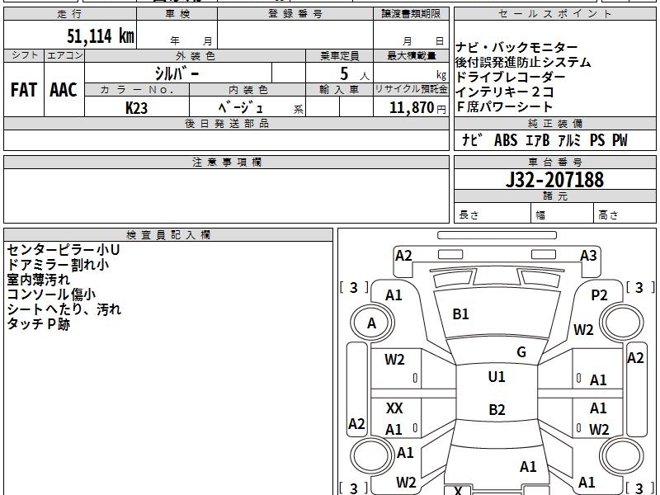The width and height of the screenshot is (660, 495).
Task: Click the 幅 dimension label
Action: pyautogui.click(x=540, y=215)
